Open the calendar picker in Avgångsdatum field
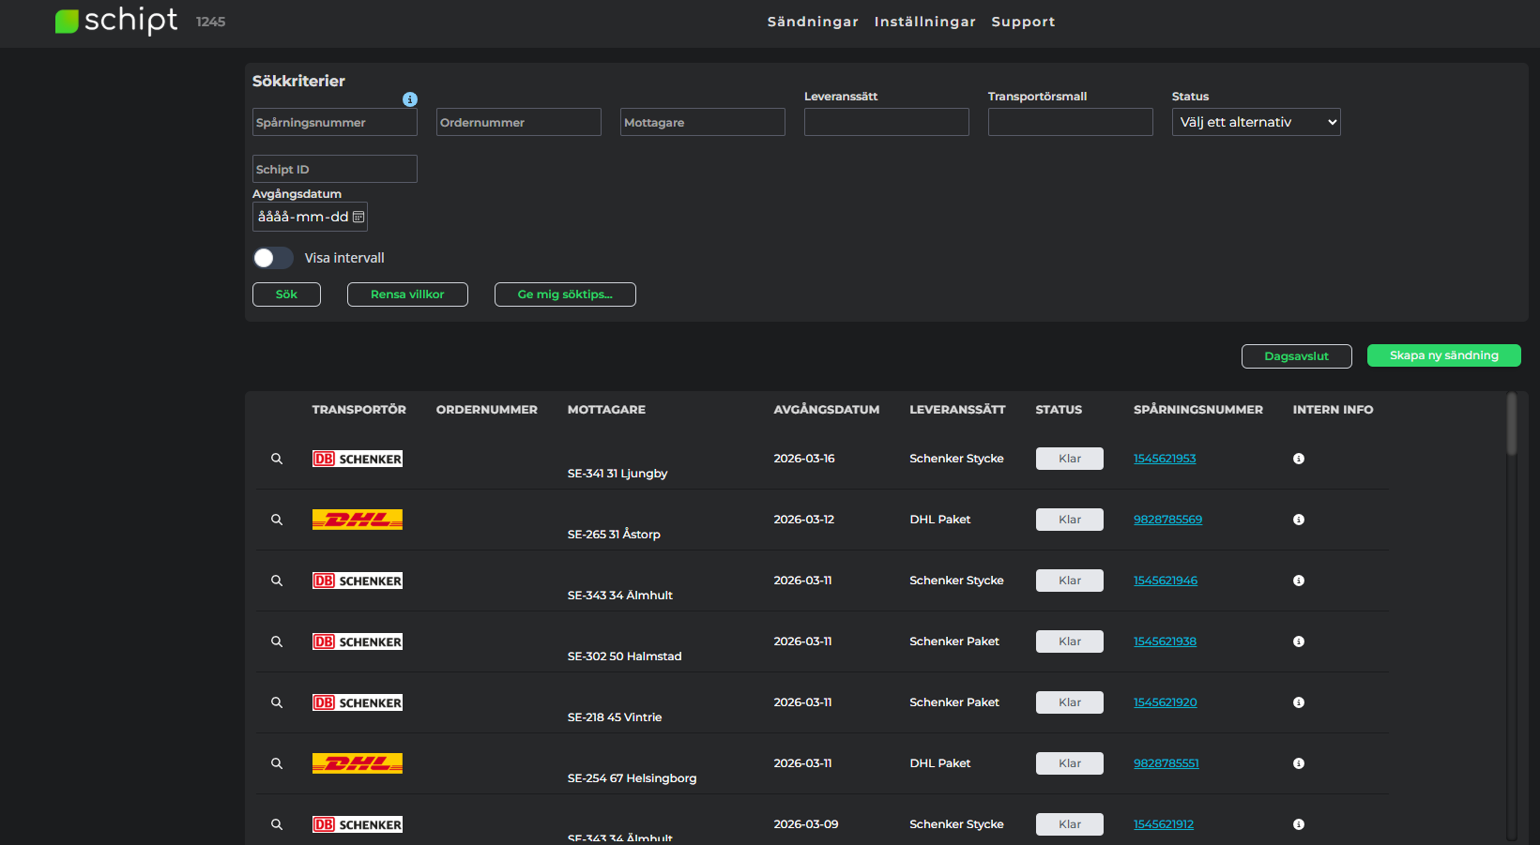Screen dimensions: 1540x845 click(358, 217)
